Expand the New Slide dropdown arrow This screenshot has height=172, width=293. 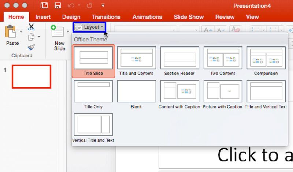click(x=68, y=31)
